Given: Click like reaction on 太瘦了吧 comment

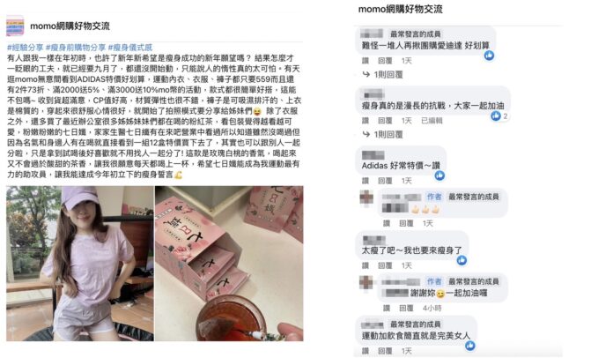Looking at the screenshot, I should point(462,260).
